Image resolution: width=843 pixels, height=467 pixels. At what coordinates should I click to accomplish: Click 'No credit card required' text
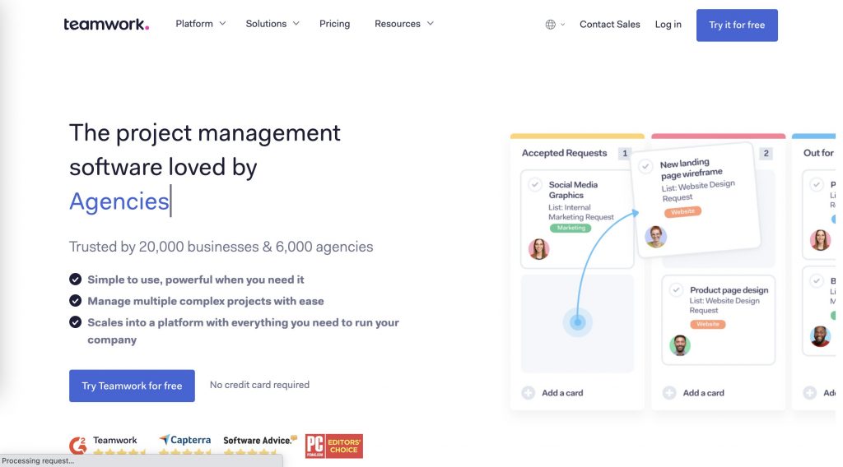point(259,385)
